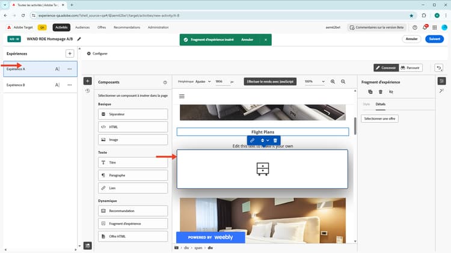
Task: Click the hide icon in Fragment d'expérience panel
Action: coord(391,92)
